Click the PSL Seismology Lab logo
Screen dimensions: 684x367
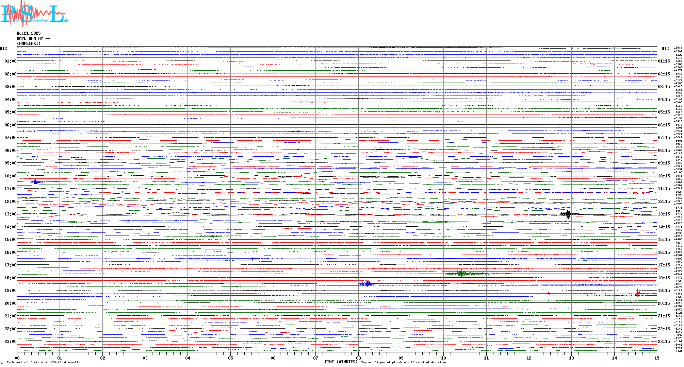click(34, 14)
